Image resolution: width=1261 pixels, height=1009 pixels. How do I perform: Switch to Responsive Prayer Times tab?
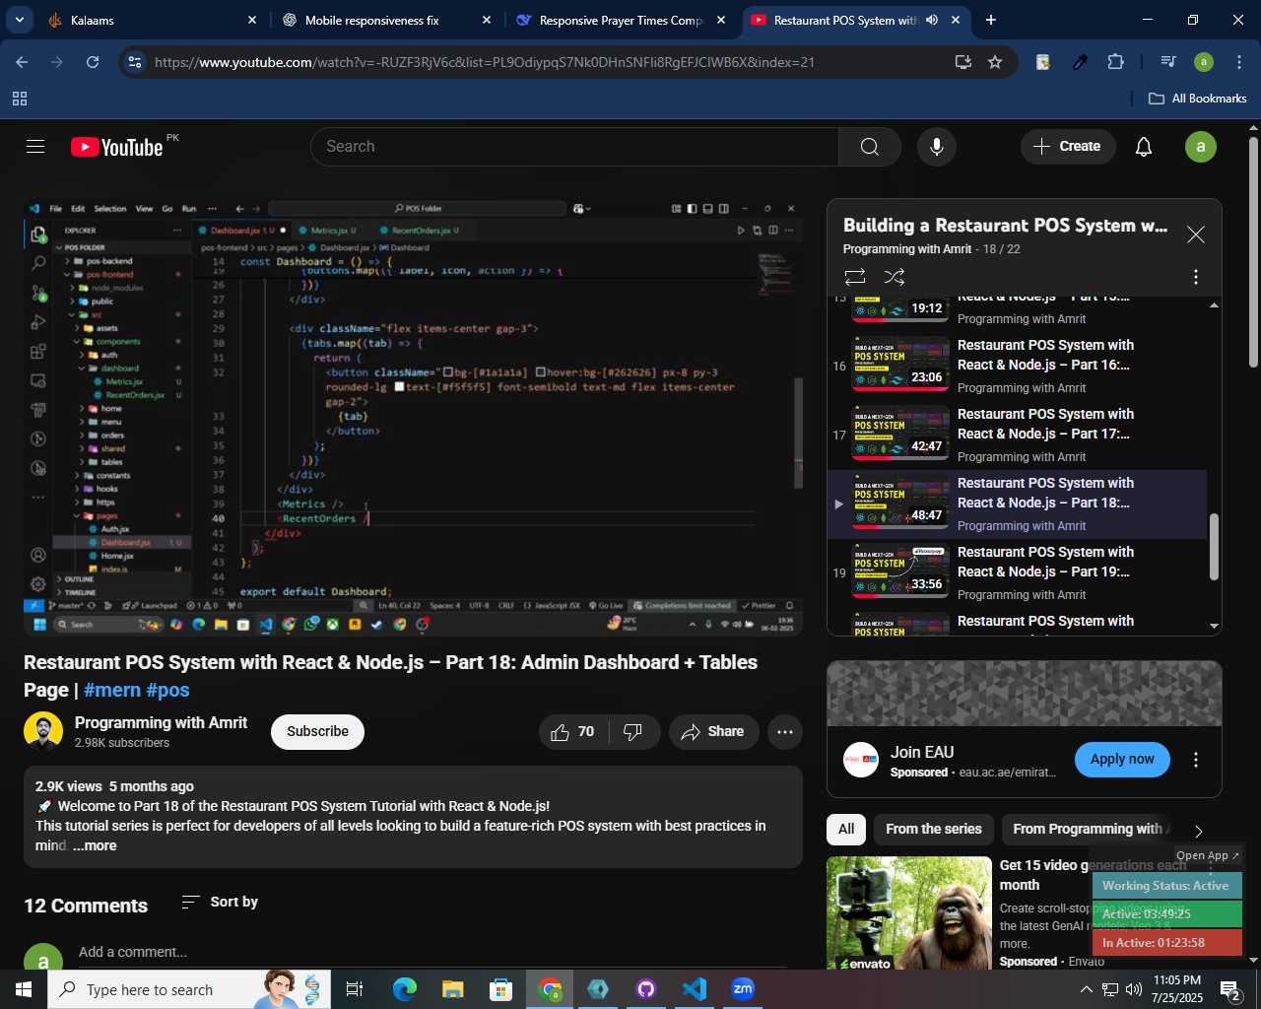click(x=622, y=20)
